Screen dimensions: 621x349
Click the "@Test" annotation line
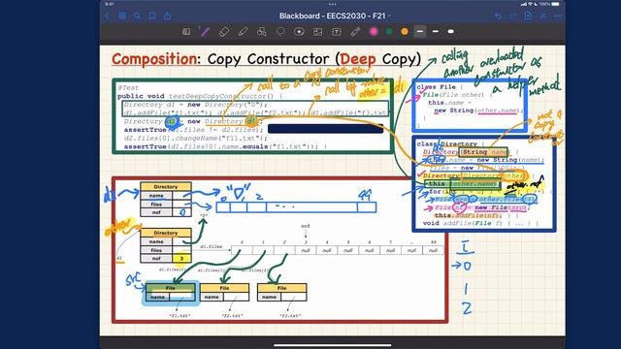click(128, 87)
